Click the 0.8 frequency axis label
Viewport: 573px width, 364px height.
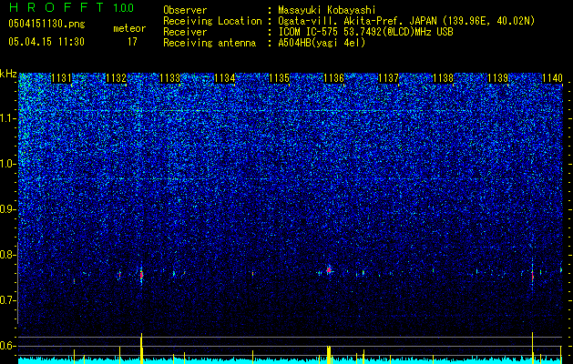click(7, 255)
